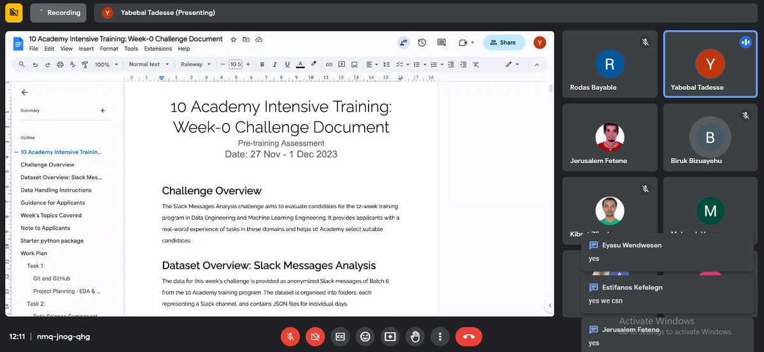Image resolution: width=764 pixels, height=352 pixels.
Task: Open the bulleted list dropdown
Action: coord(420,64)
